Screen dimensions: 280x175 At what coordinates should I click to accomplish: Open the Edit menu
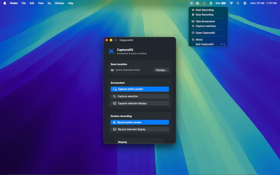[32, 3]
